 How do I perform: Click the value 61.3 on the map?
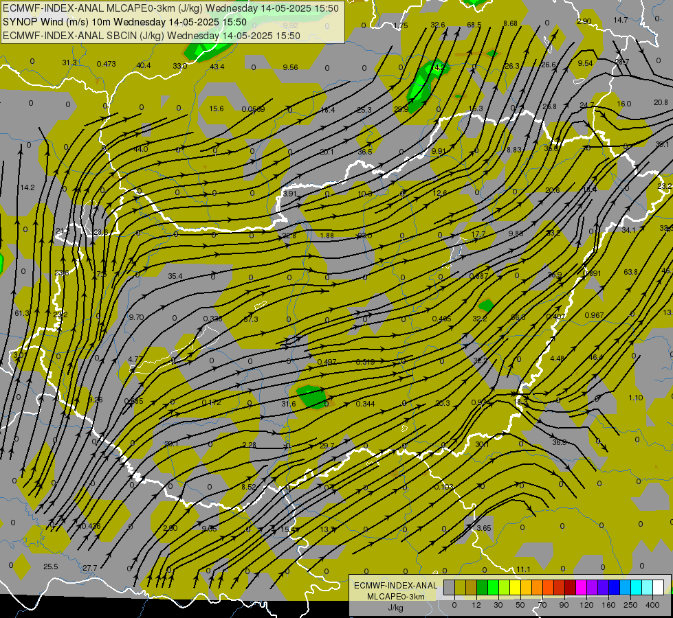coord(22,314)
